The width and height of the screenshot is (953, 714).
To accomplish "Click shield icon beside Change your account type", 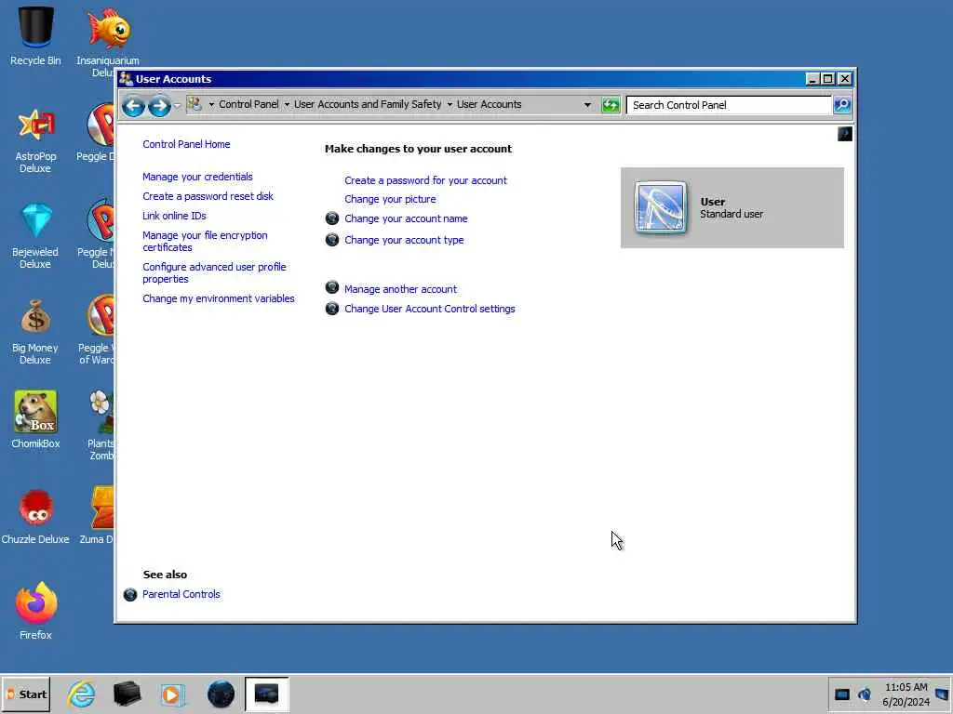I will (332, 240).
